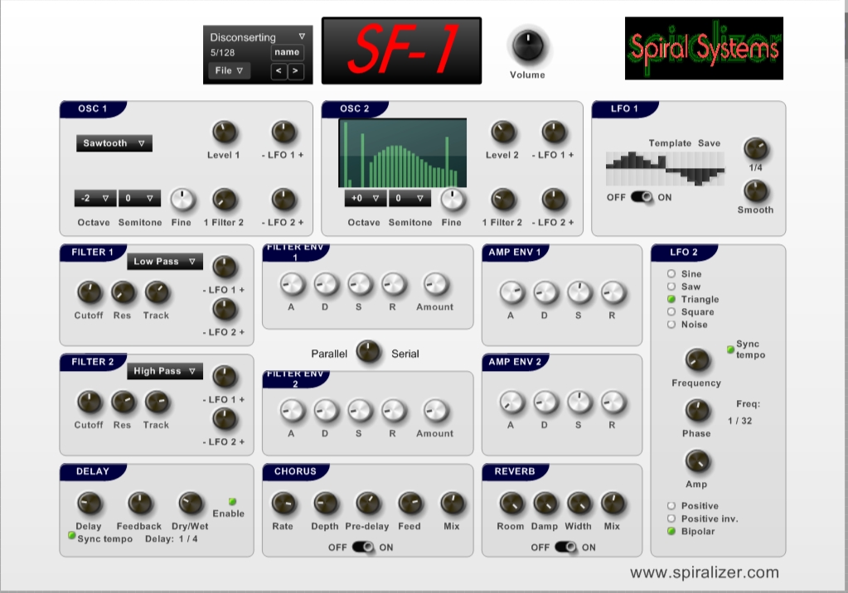
Task: Select the Positive inv. LFO 2 mode
Action: [671, 518]
